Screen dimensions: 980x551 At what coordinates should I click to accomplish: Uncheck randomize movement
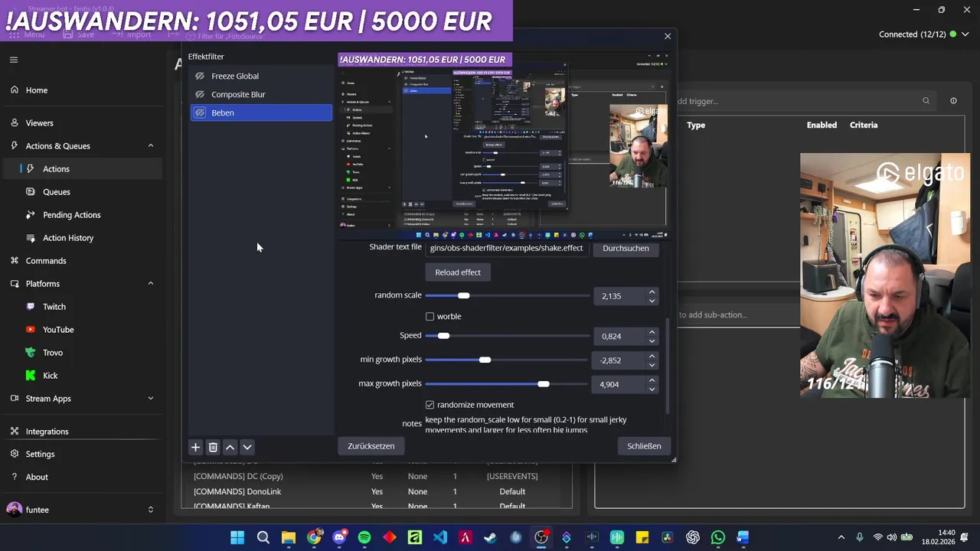coord(430,404)
